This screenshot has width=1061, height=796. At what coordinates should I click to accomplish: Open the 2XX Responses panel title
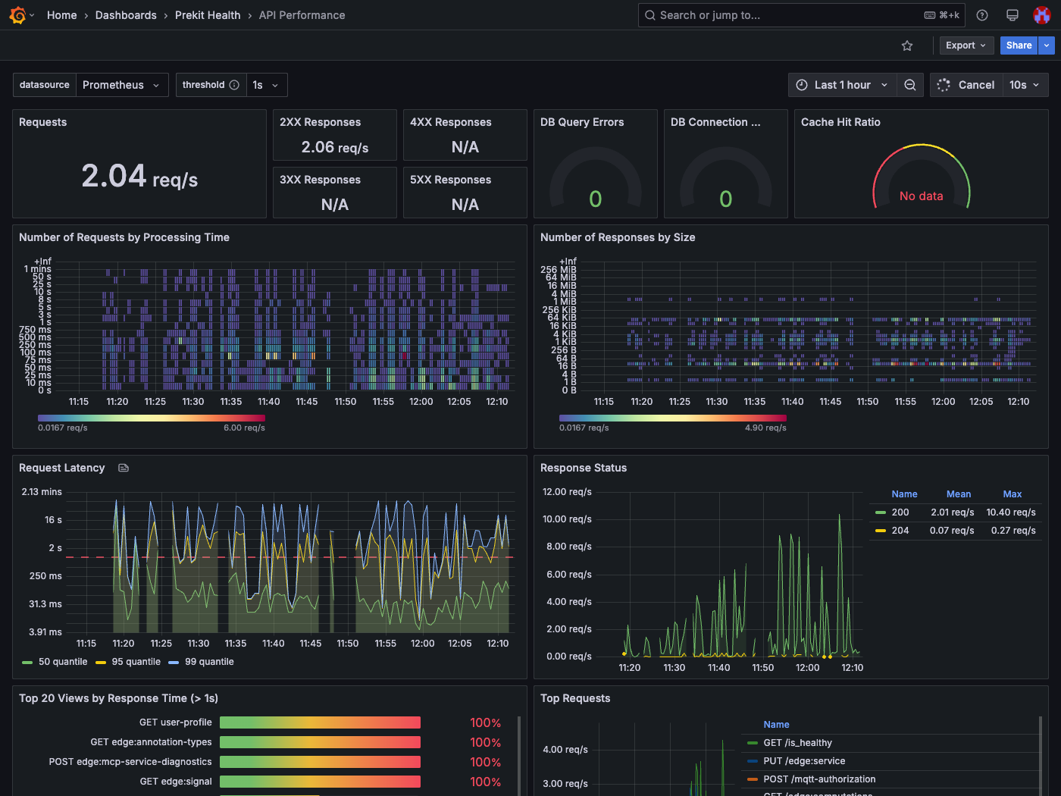point(320,122)
